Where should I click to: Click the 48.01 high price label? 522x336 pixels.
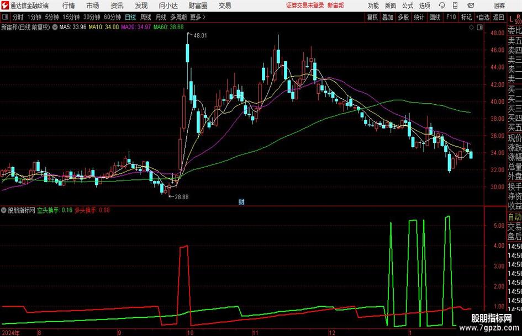pos(200,36)
